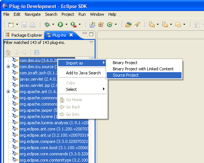Select the com.ibm.icu plug-in row
Viewport: 204px width, 163px height.
[x=38, y=60]
